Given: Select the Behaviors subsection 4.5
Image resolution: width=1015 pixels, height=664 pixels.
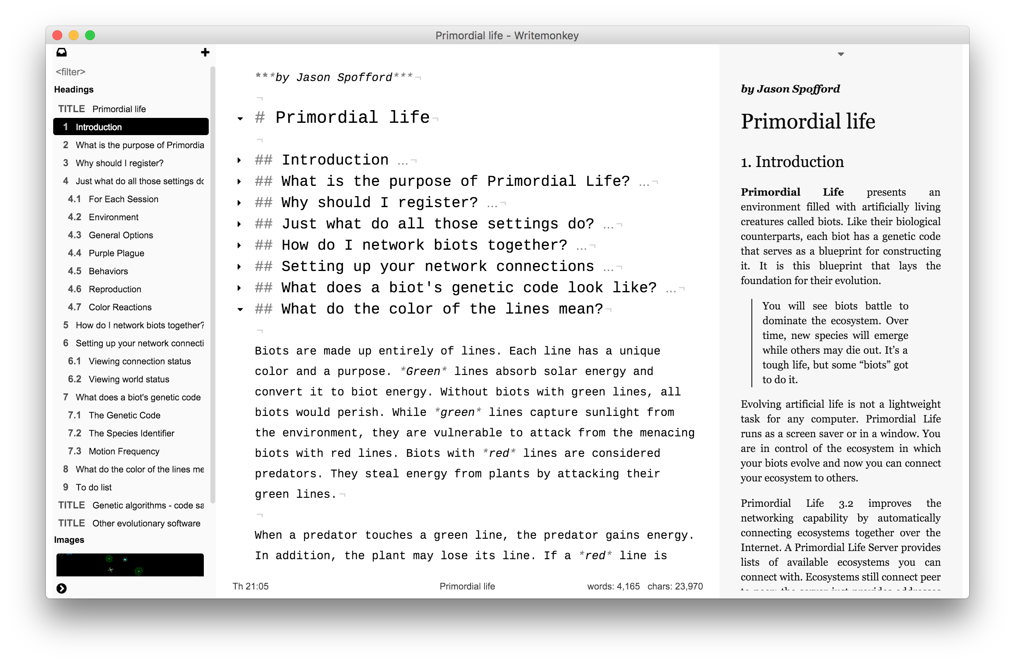Looking at the screenshot, I should (x=107, y=271).
